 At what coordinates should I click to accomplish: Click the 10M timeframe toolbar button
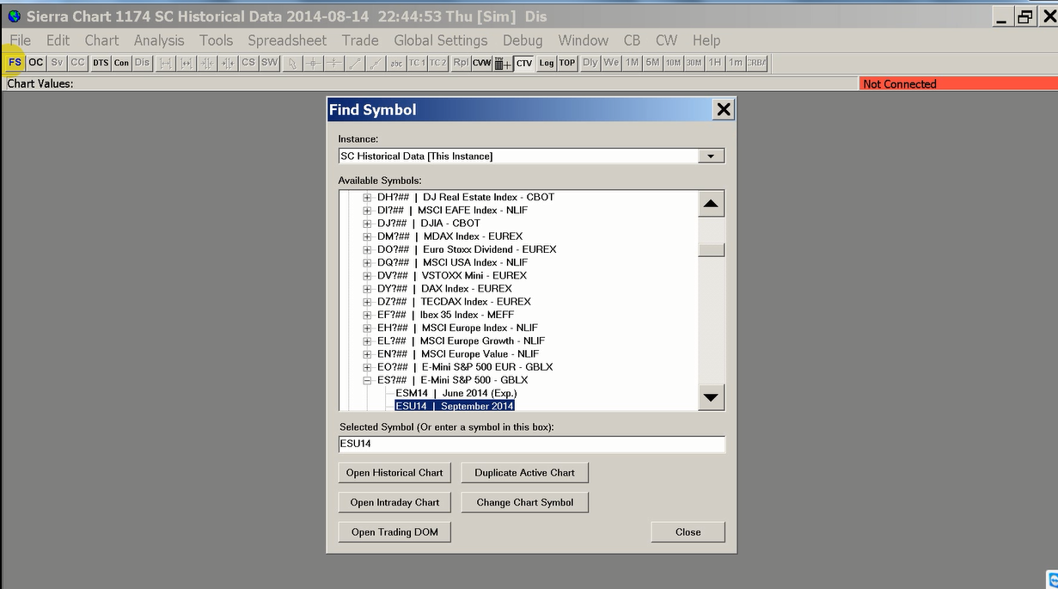point(673,63)
